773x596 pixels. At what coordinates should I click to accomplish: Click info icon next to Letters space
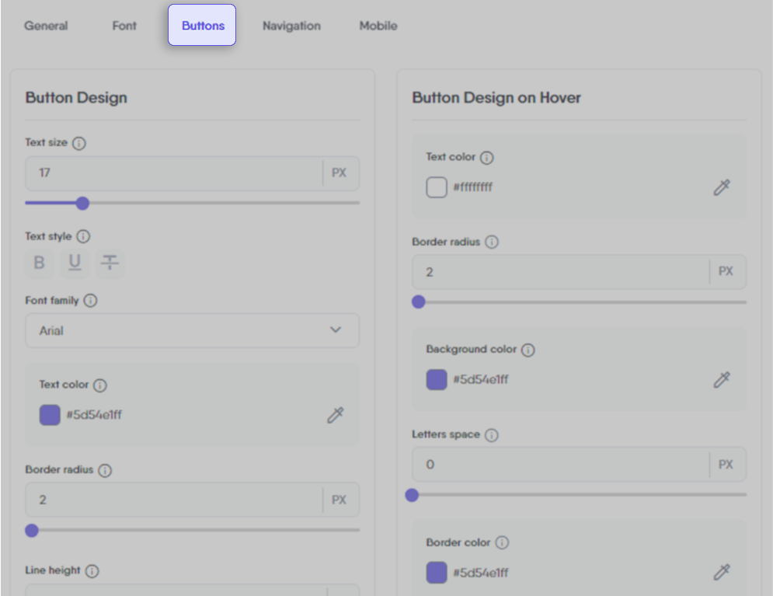tap(492, 434)
